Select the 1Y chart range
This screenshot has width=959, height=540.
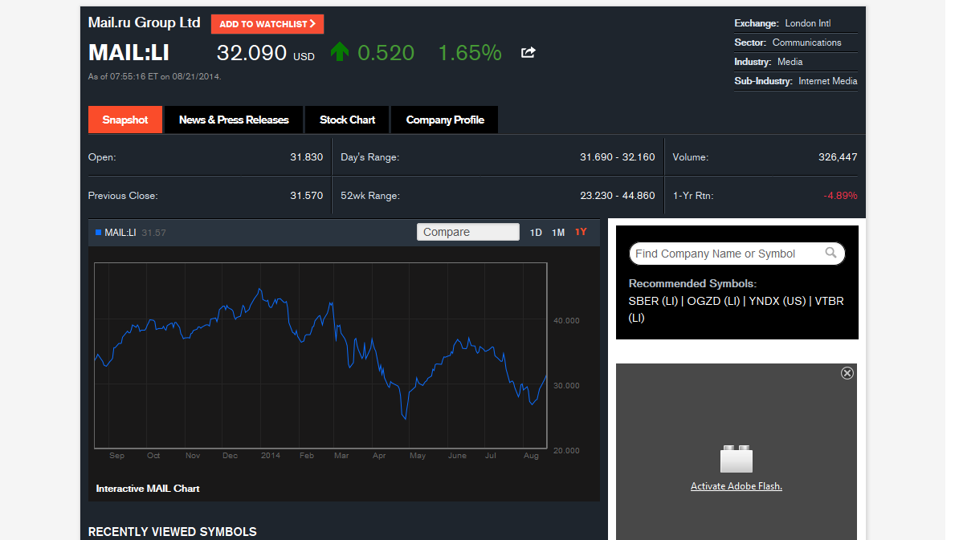tap(581, 232)
